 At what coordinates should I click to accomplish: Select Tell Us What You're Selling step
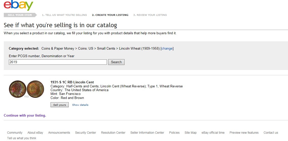point(64,15)
